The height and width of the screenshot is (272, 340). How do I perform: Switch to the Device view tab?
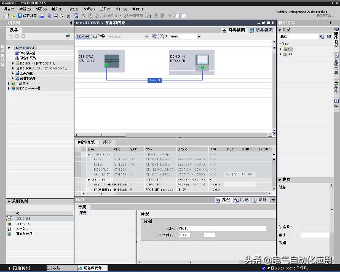[x=261, y=30]
